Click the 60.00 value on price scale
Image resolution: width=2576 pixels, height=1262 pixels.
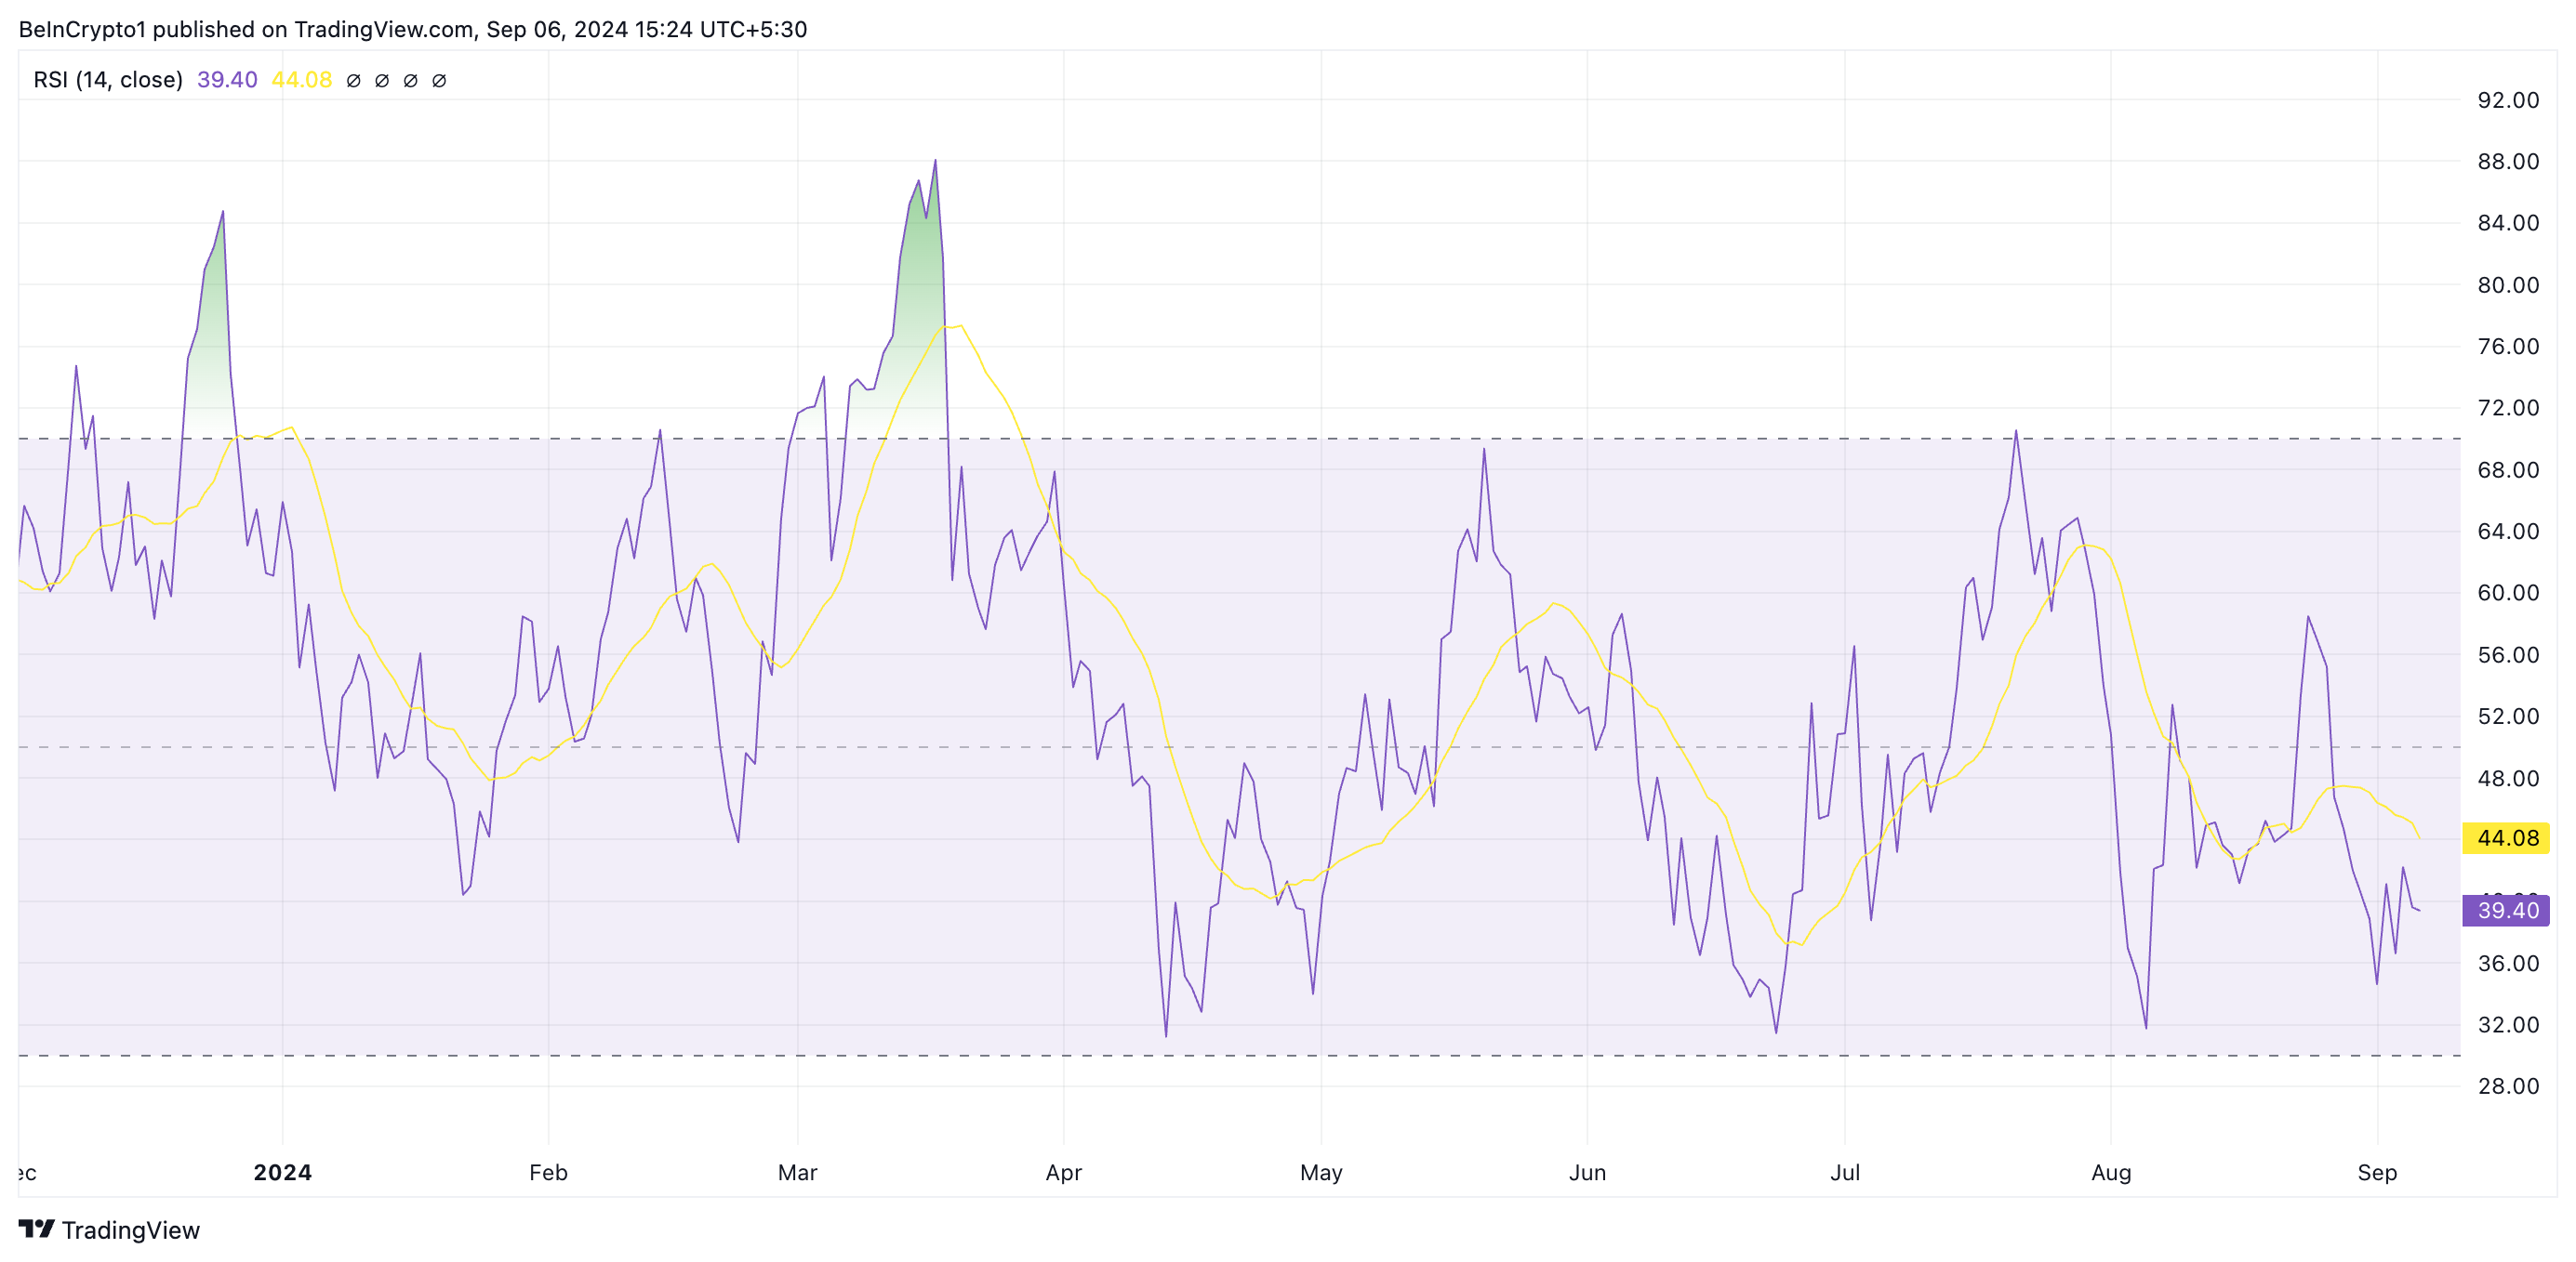(2507, 594)
